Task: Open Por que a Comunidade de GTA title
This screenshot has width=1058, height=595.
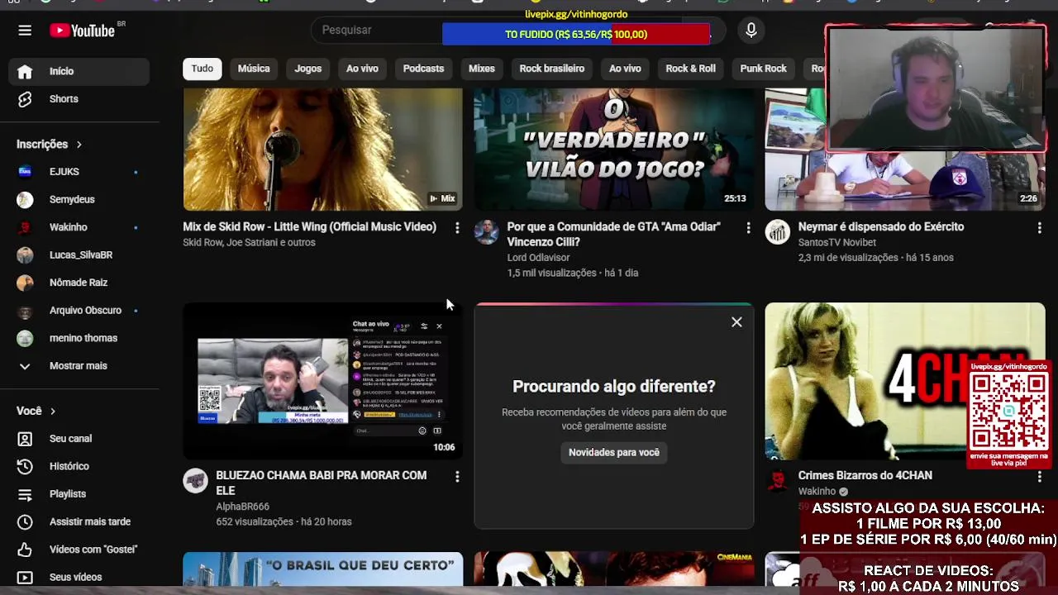Action: coord(613,235)
